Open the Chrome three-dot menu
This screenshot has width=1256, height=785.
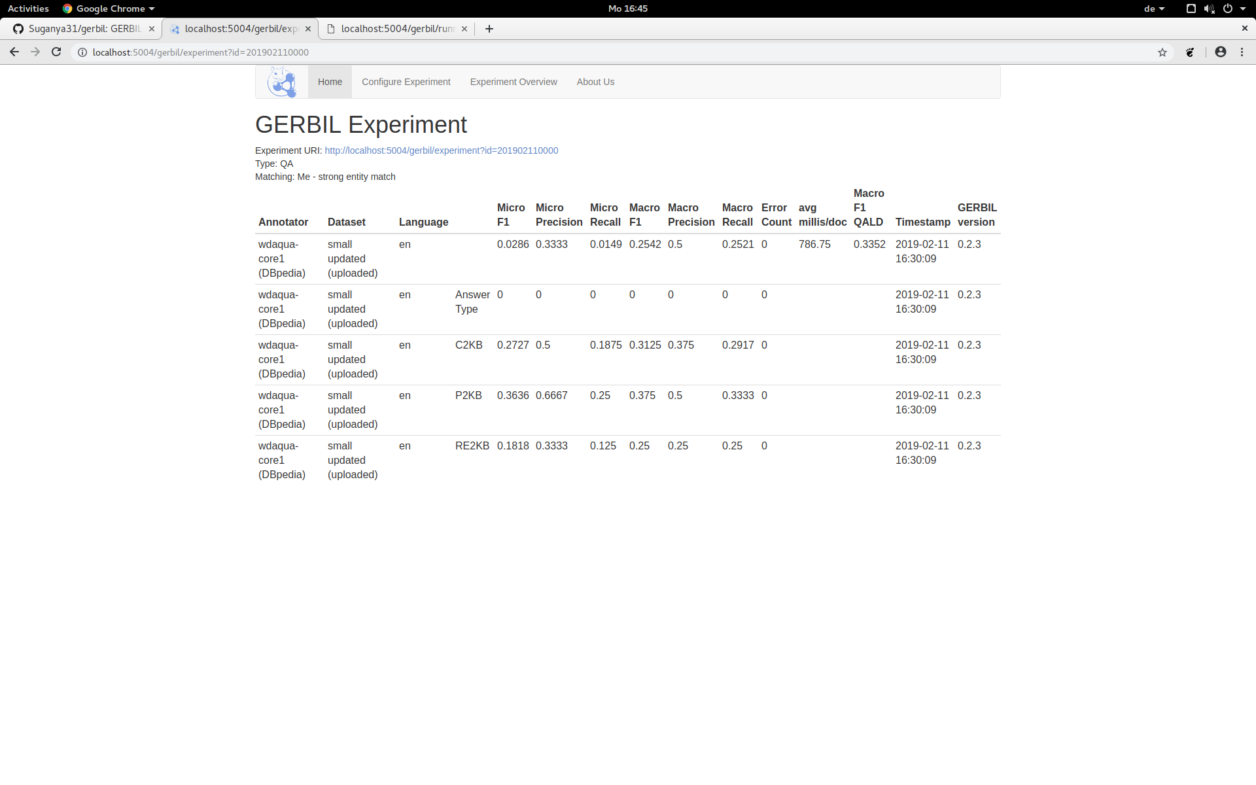click(1242, 52)
